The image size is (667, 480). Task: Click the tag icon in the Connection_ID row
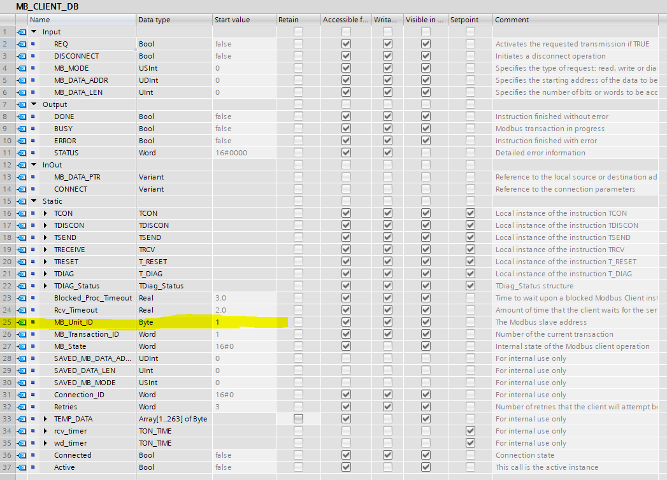21,395
